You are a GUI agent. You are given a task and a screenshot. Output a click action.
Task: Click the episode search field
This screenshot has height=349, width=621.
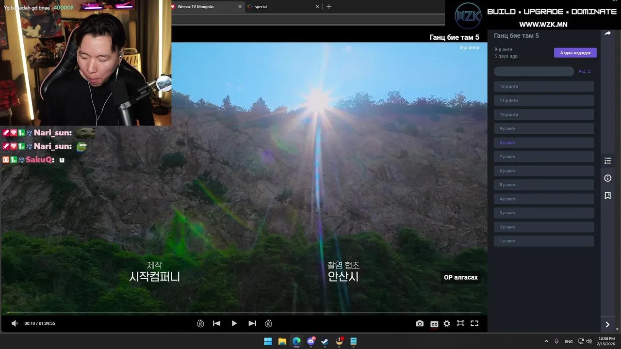point(534,71)
